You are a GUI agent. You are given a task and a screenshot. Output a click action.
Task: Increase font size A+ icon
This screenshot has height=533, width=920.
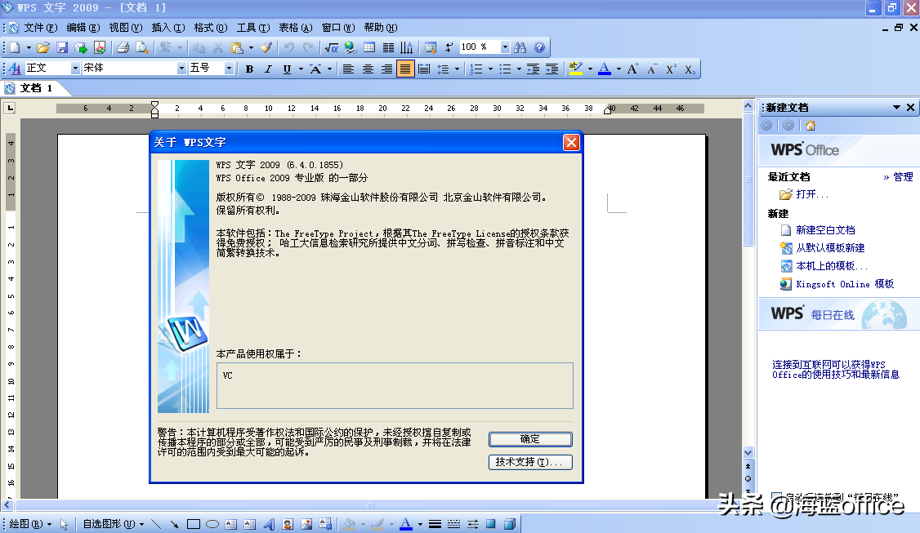[x=632, y=69]
